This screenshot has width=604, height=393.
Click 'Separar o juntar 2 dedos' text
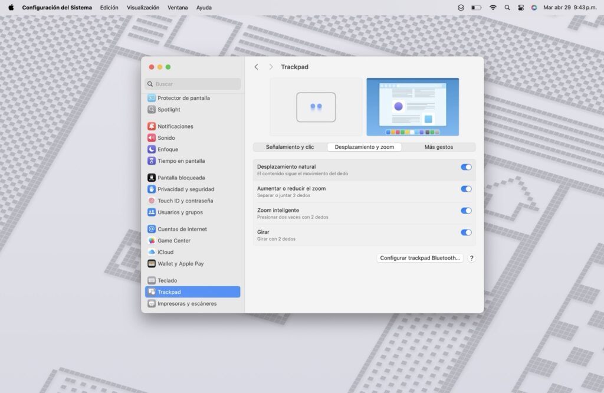[x=284, y=196]
